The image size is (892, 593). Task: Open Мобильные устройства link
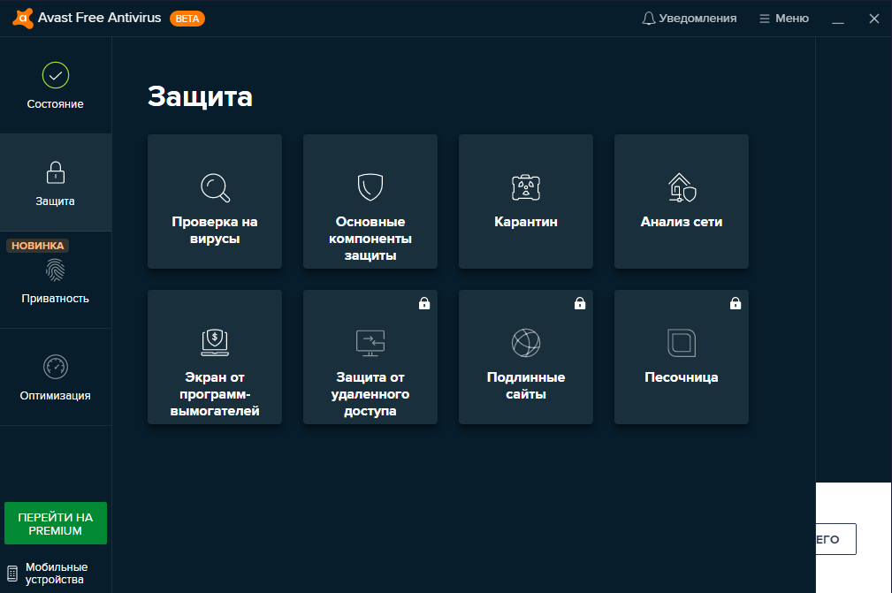tap(57, 573)
